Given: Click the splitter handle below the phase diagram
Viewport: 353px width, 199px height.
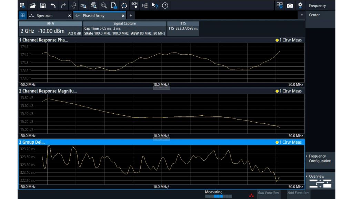Looking at the screenshot, I should (x=161, y=88).
